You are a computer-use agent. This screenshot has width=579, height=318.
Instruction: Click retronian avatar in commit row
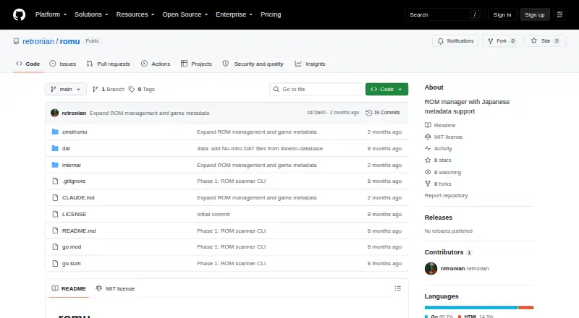click(x=55, y=113)
